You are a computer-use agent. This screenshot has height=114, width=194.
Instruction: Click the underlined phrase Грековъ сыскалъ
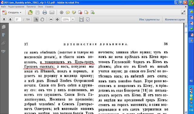point(39,67)
